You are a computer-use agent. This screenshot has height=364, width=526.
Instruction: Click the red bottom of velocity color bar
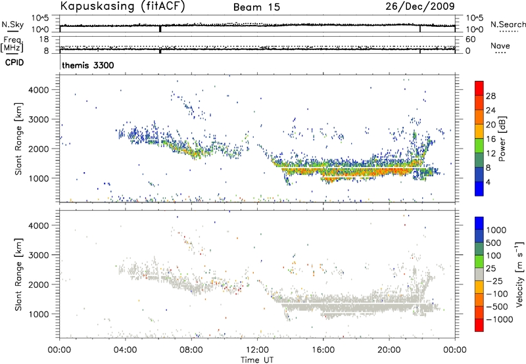click(x=479, y=325)
